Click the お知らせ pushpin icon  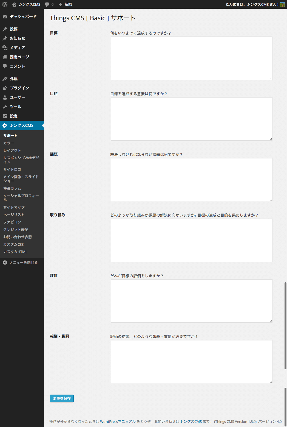(5, 38)
